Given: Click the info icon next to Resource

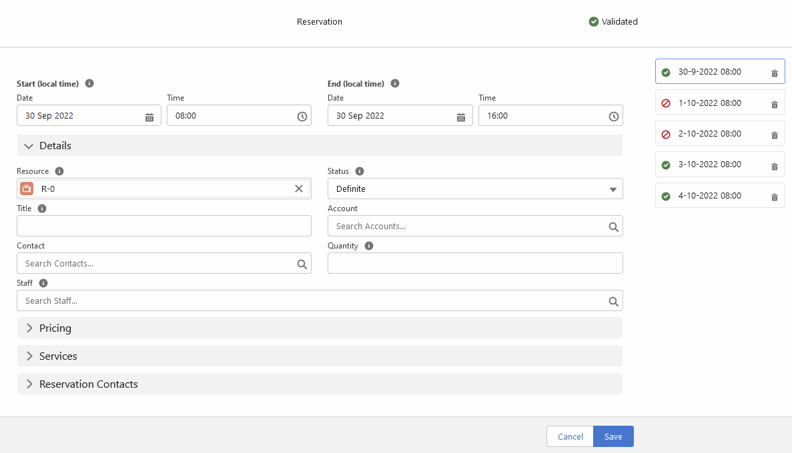Looking at the screenshot, I should point(59,171).
